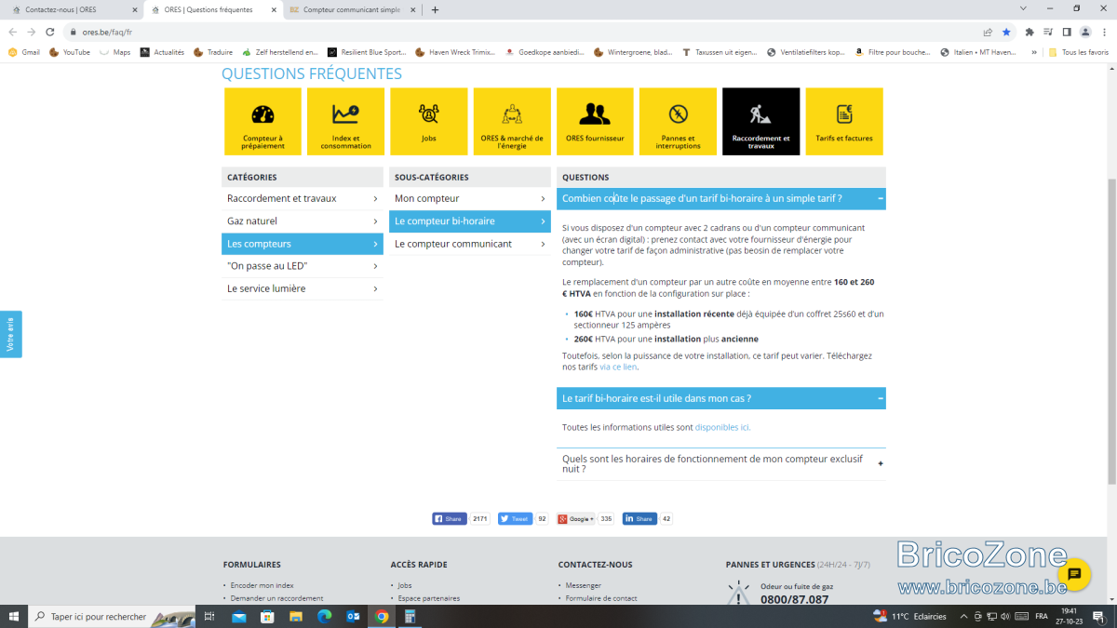1117x628 pixels.
Task: Open the Pannes et interruptions tile
Action: point(678,121)
